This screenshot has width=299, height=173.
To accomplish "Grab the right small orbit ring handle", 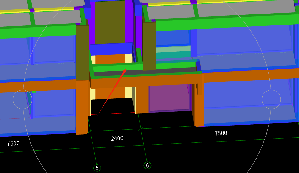I will click(271, 99).
